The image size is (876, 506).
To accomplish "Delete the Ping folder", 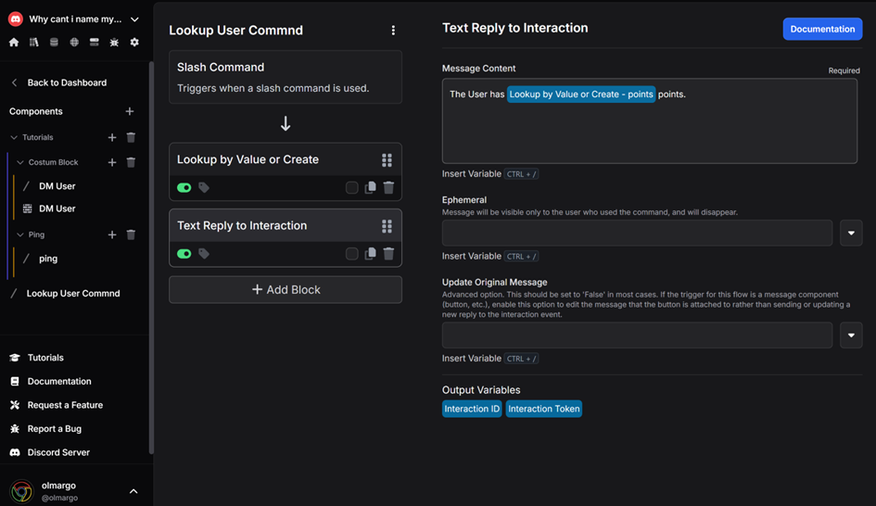I will pos(131,234).
